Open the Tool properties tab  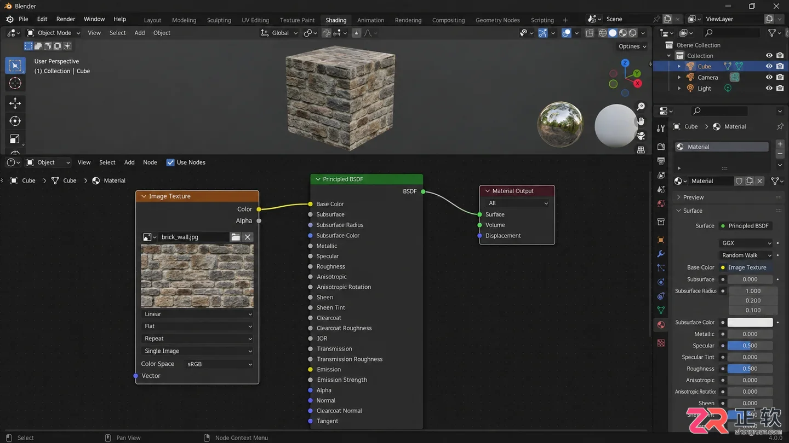click(661, 129)
